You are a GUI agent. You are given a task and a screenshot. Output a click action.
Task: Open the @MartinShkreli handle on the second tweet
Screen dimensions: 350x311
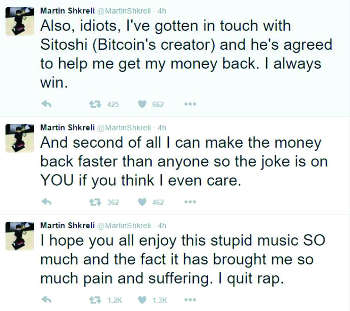click(124, 127)
